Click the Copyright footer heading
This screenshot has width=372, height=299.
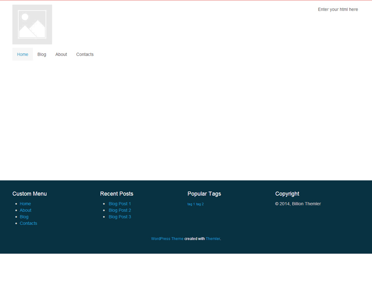point(287,194)
